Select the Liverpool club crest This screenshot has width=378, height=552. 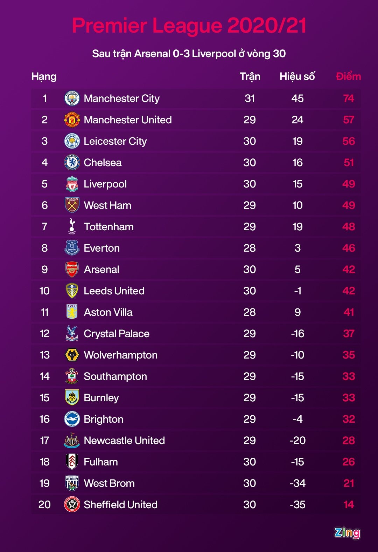(x=72, y=184)
